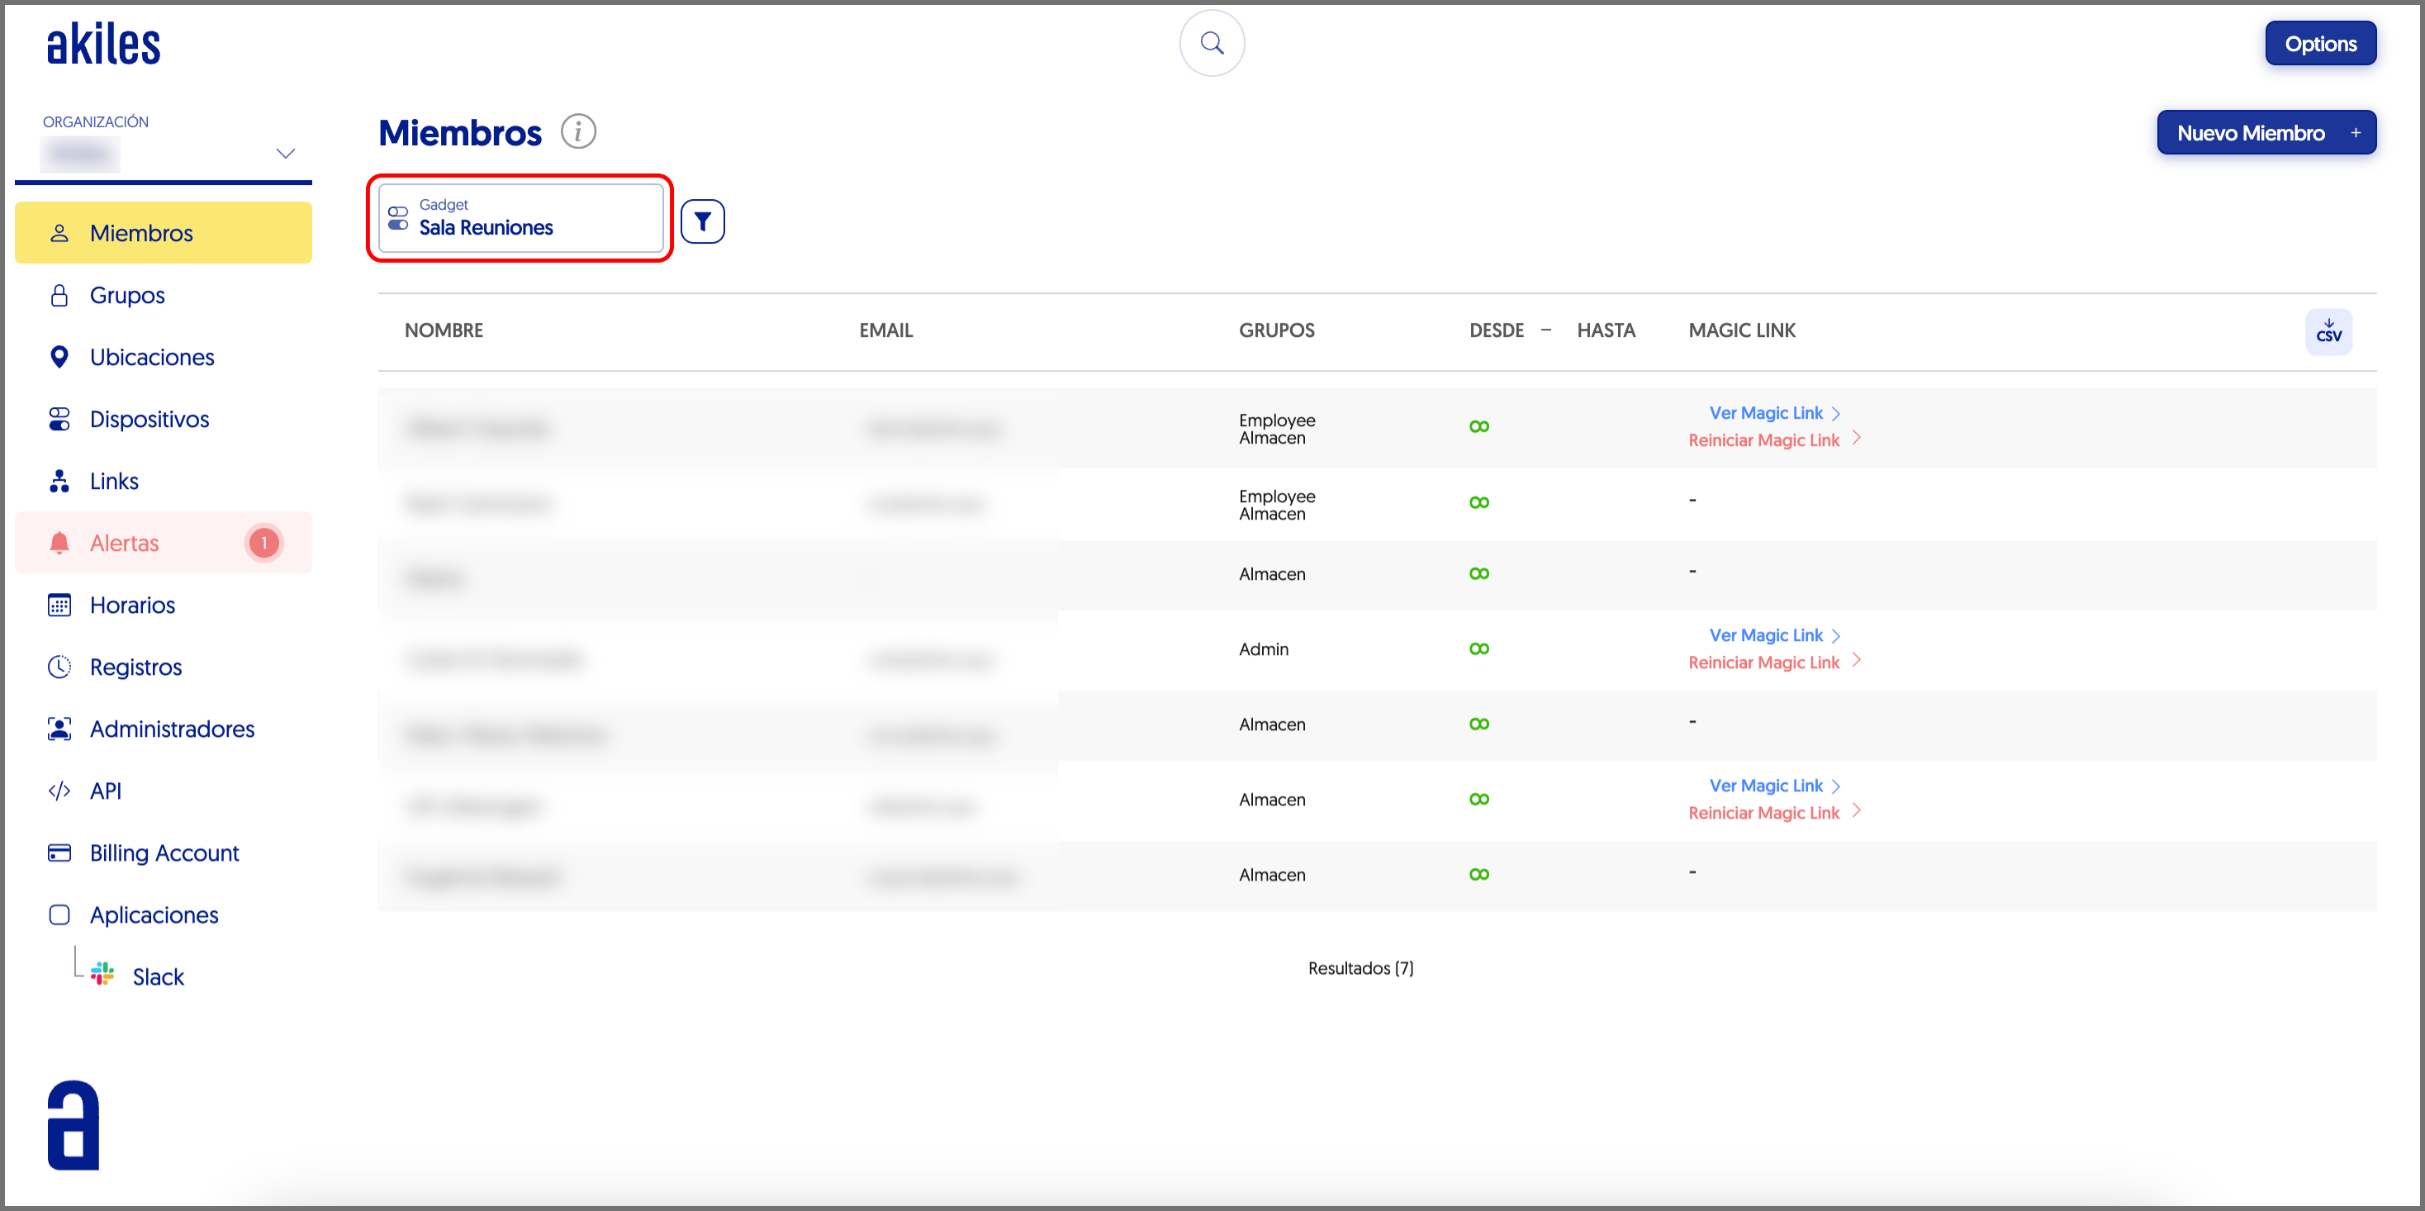The width and height of the screenshot is (2425, 1211).
Task: Click the search magnifier icon
Action: [1212, 43]
